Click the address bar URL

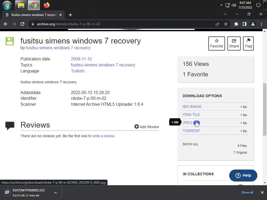point(69,24)
